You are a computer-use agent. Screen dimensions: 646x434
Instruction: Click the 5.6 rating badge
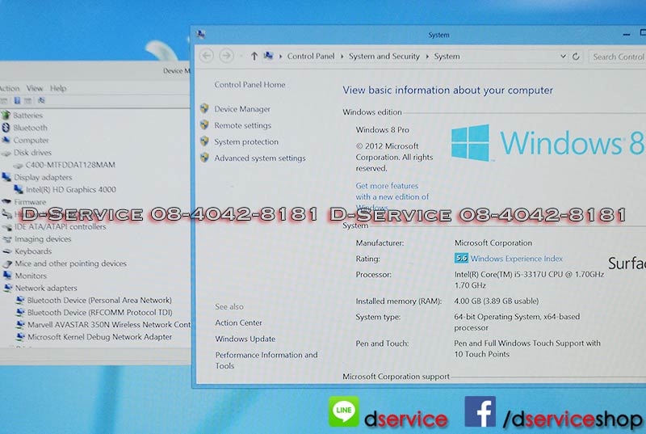click(x=461, y=258)
